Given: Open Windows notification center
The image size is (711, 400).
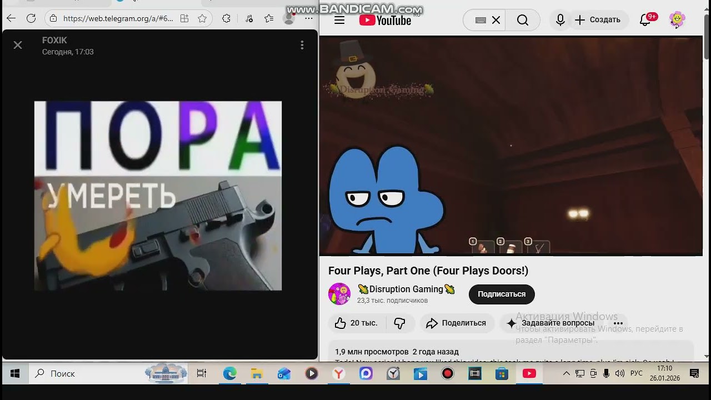Looking at the screenshot, I should (694, 373).
